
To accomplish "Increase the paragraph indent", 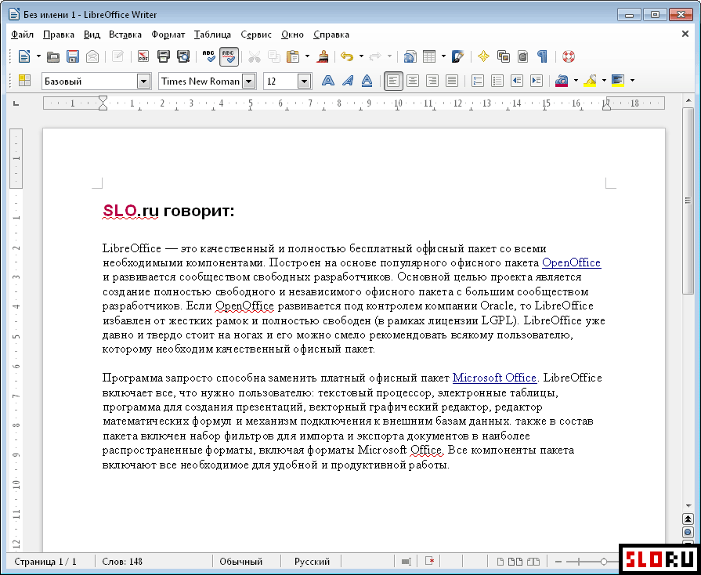I will 537,81.
